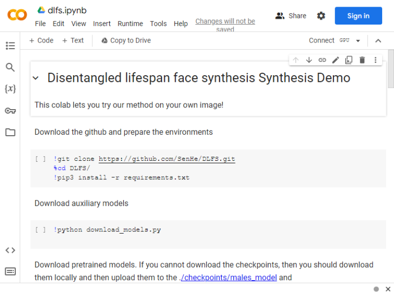Click the notebook title dlfs.ipynb

[x=67, y=10]
